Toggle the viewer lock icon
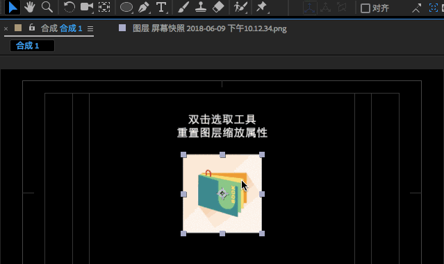 [x=32, y=28]
